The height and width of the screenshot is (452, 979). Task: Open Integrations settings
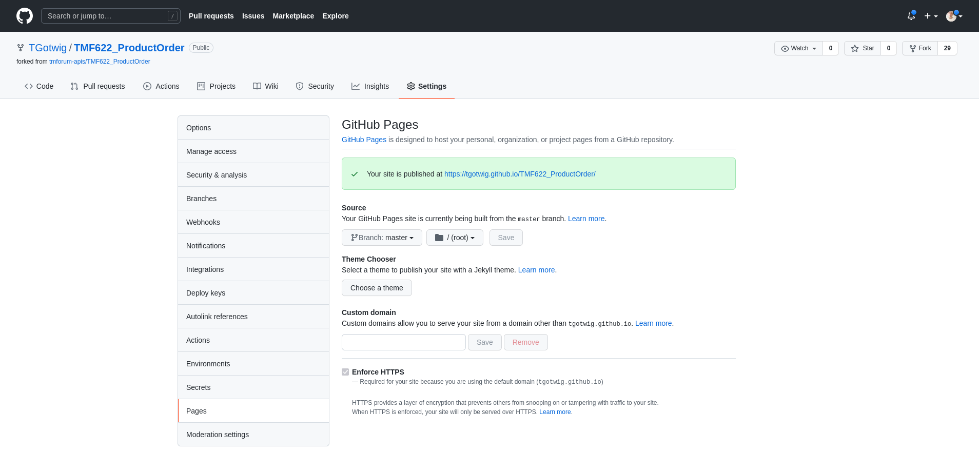[253, 269]
